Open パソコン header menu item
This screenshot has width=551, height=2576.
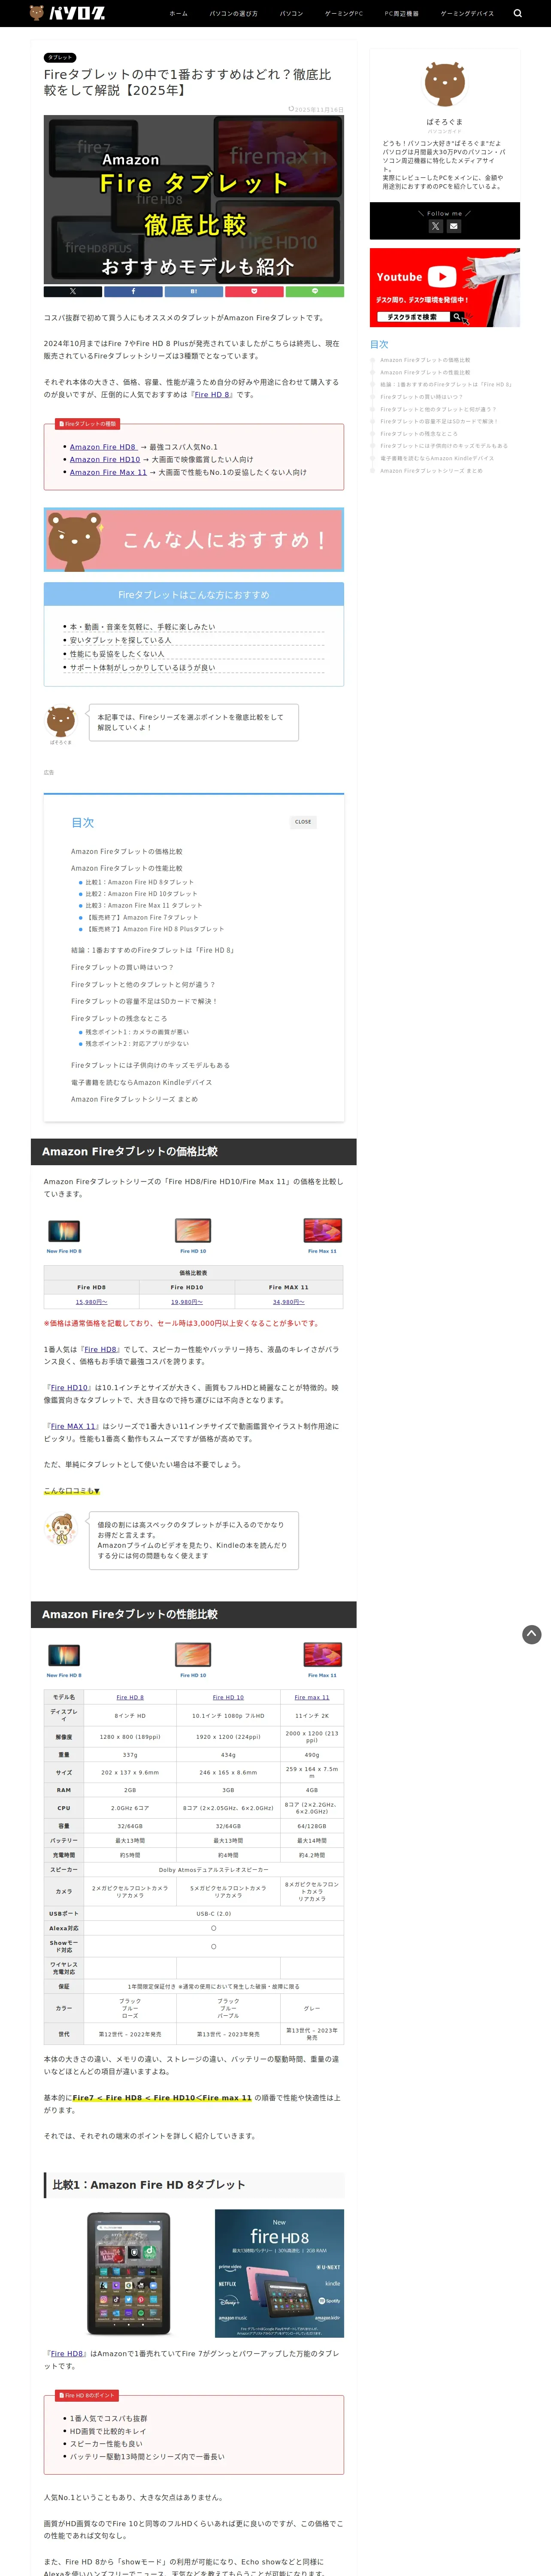click(x=291, y=14)
